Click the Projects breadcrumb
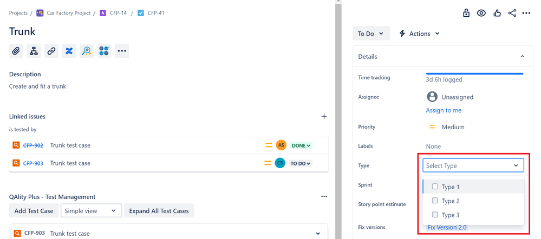 coord(18,13)
